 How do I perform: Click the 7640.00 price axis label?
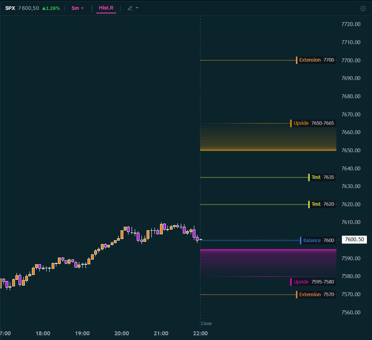(x=351, y=168)
